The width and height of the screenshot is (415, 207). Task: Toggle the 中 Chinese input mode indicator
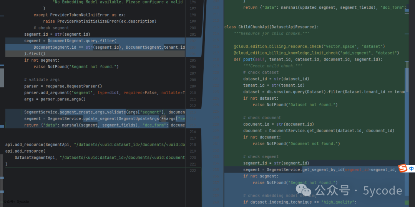click(x=411, y=169)
